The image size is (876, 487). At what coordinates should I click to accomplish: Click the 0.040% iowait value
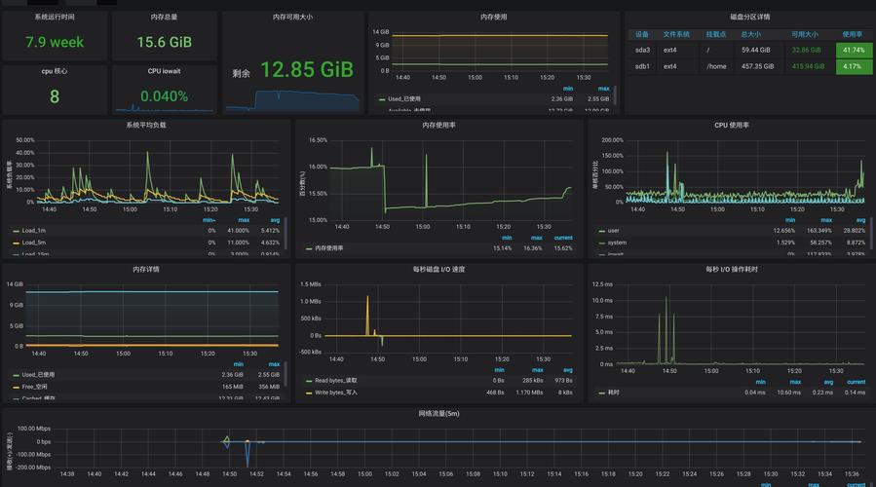[x=165, y=96]
